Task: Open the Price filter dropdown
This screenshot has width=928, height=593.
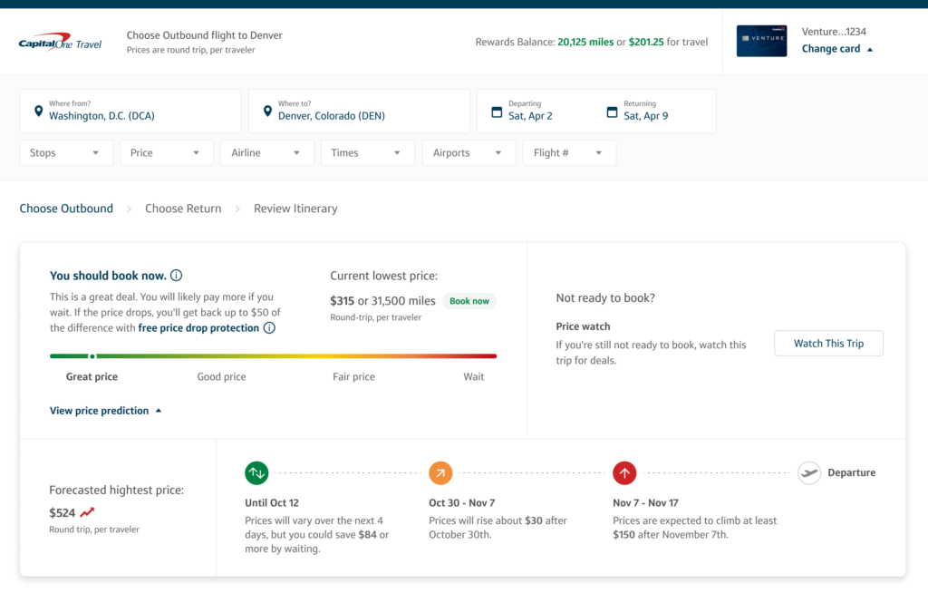Action: (167, 153)
